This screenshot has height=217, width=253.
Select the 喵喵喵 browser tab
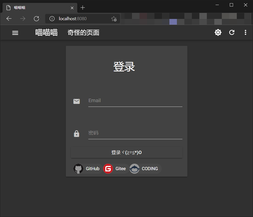pos(37,7)
